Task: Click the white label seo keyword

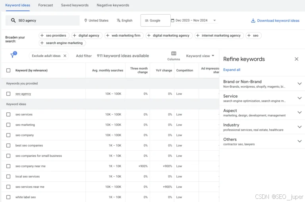Action: click(x=25, y=197)
